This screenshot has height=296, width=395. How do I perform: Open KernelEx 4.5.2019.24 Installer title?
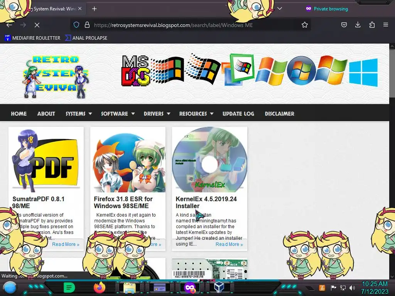coord(206,202)
